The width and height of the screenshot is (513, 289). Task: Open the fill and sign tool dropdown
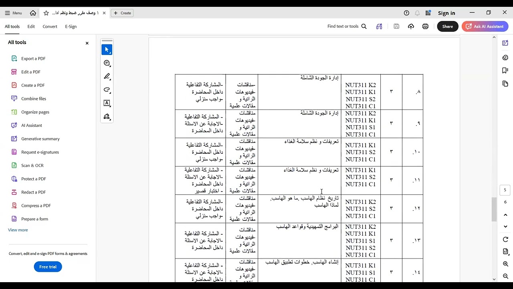107,117
